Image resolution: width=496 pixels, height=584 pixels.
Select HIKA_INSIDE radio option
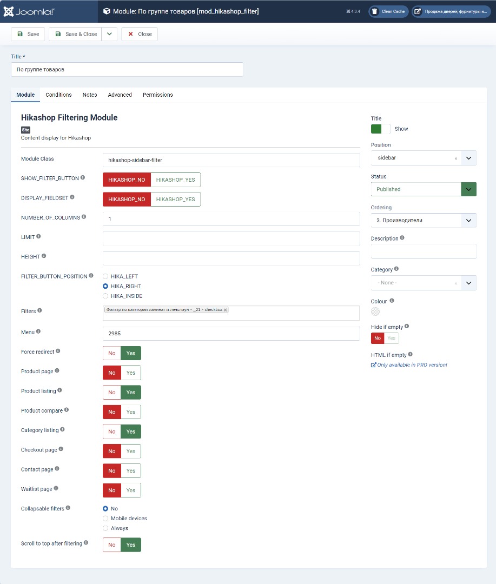[x=105, y=296]
